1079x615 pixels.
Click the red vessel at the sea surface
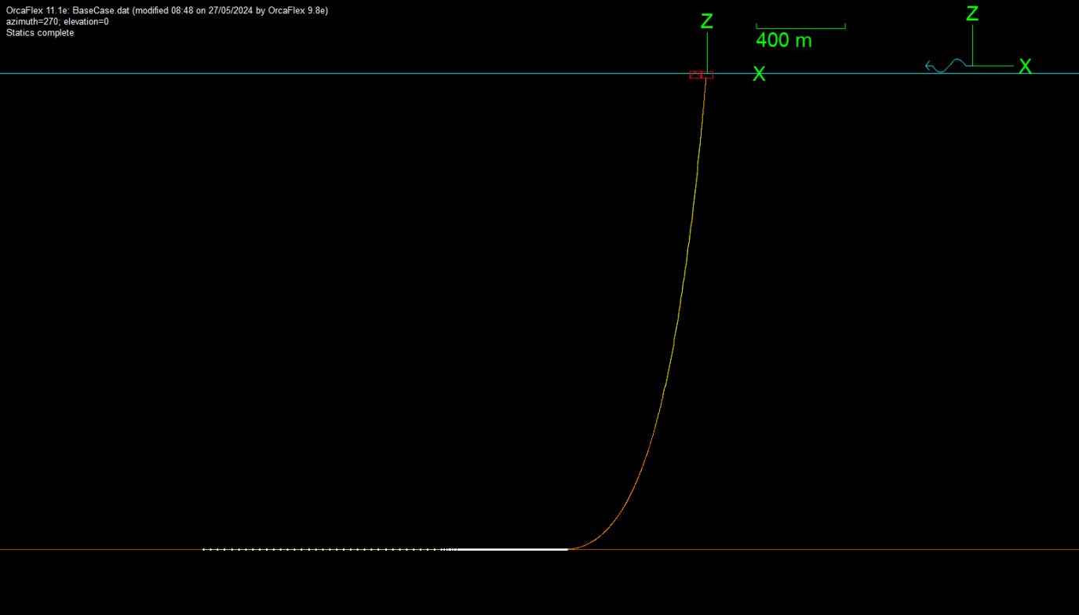(x=702, y=75)
